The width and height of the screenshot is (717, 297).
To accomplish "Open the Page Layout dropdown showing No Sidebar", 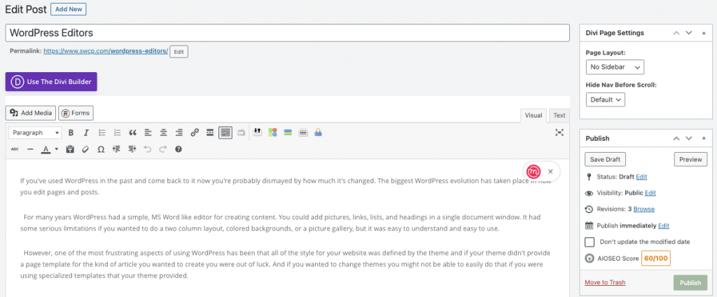I will (615, 67).
